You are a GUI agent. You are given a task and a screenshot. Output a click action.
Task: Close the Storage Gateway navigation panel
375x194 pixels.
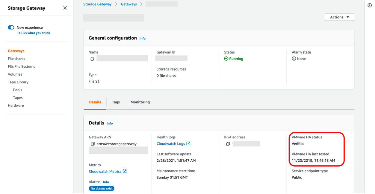pyautogui.click(x=65, y=8)
